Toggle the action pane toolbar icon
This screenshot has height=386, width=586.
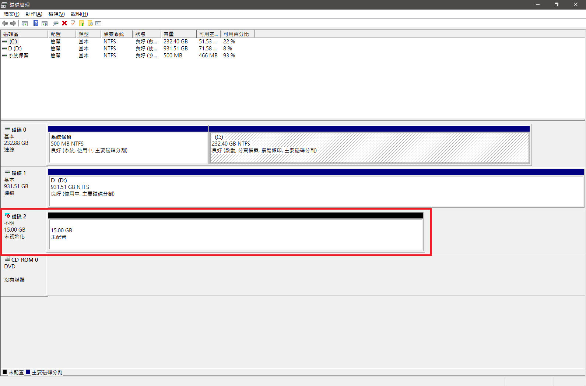(x=45, y=24)
